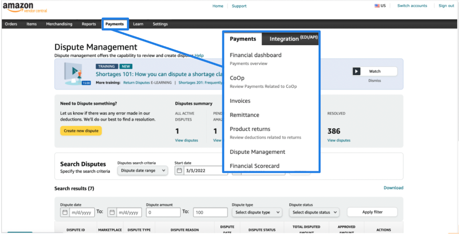The image size is (459, 234).
Task: Click the US flag marketplace icon
Action: tap(377, 6)
